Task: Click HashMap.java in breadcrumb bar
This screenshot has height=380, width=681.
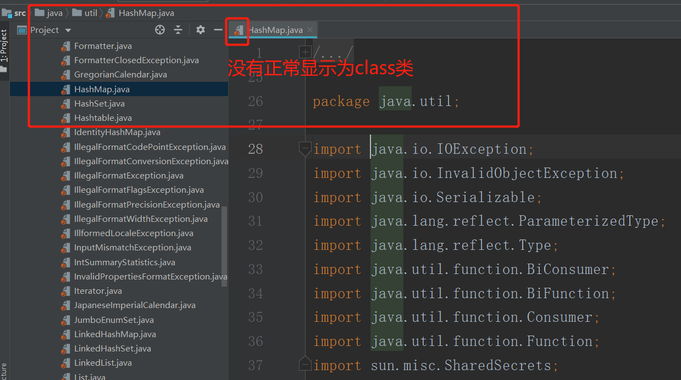Action: click(146, 13)
